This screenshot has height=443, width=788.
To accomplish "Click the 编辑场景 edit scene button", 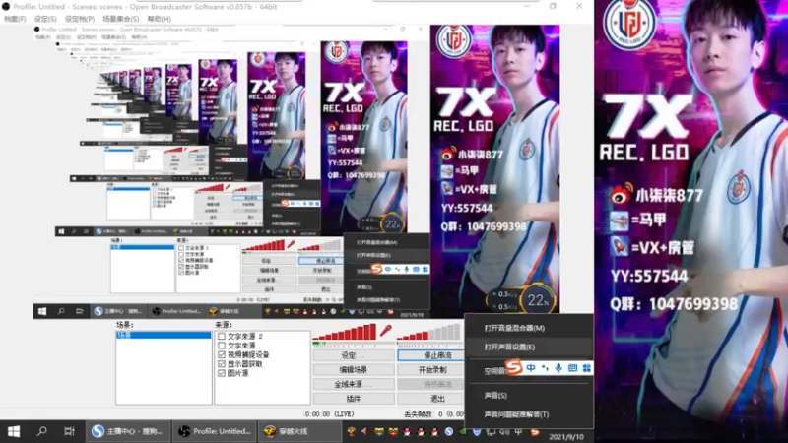I will pos(354,370).
